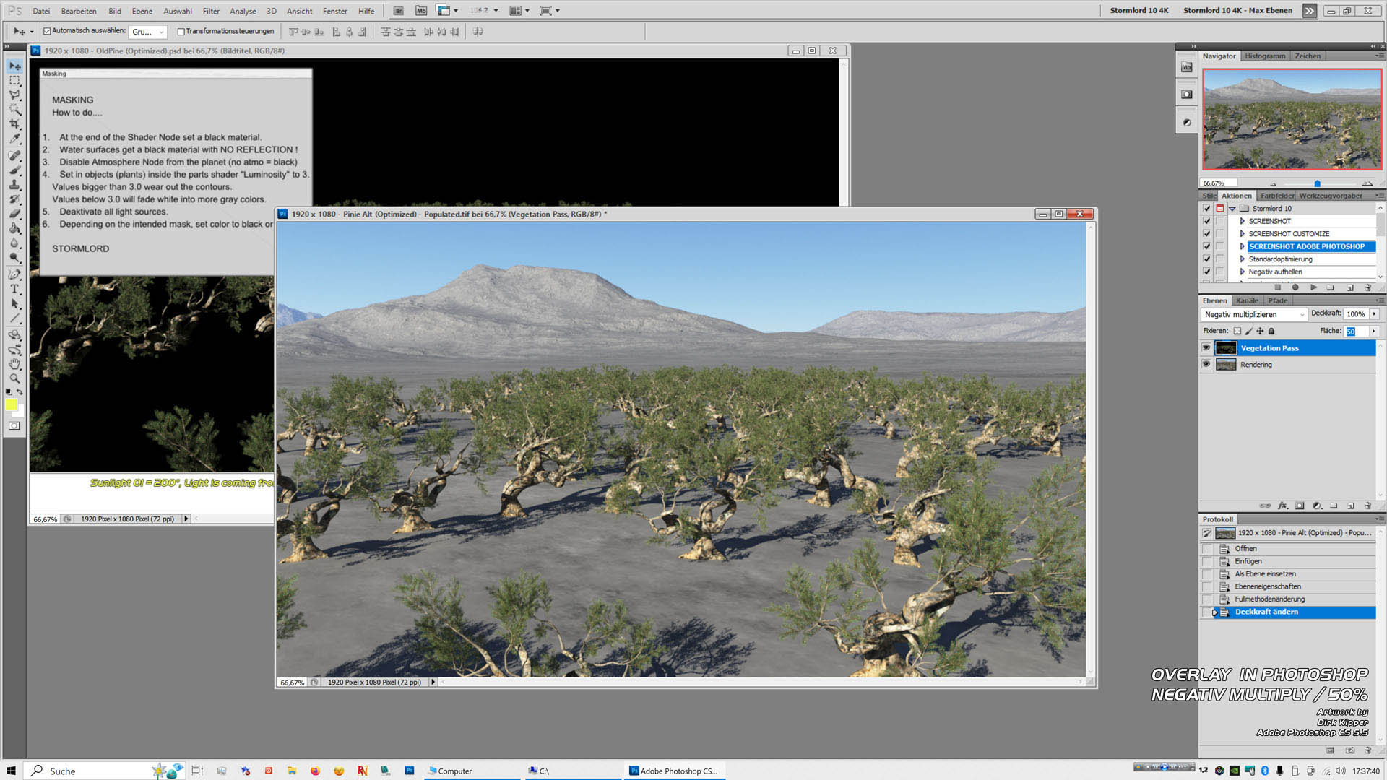The height and width of the screenshot is (780, 1387).
Task: Select the Eraser tool
Action: pyautogui.click(x=14, y=213)
